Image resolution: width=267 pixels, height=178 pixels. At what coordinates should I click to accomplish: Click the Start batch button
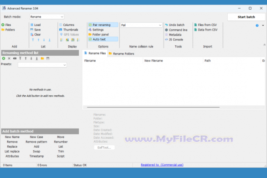click(246, 17)
